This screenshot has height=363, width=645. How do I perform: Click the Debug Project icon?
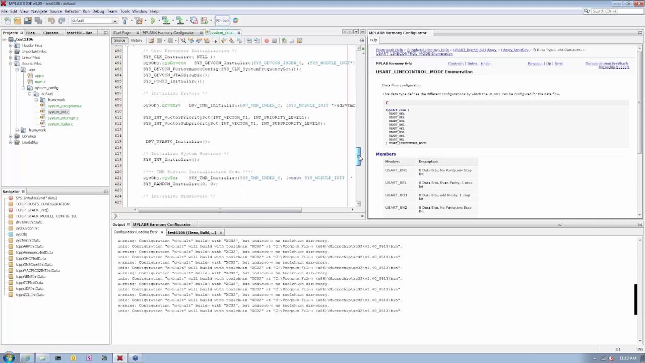coord(204,21)
